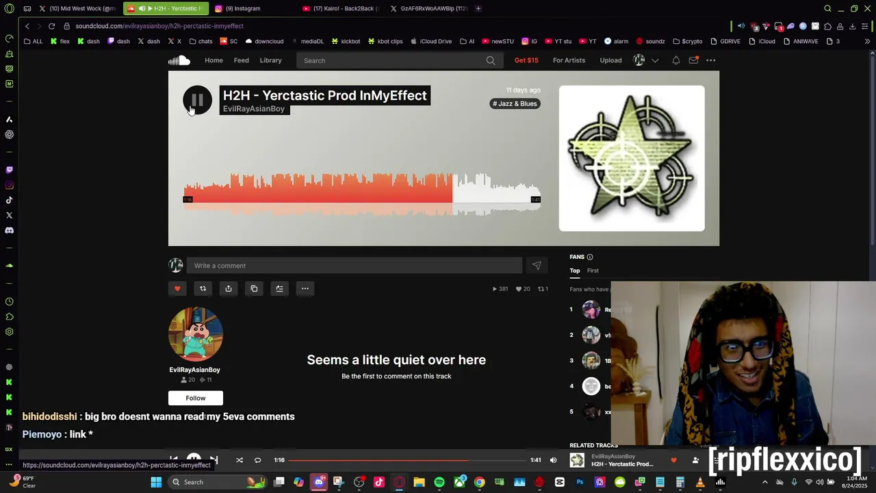Image resolution: width=876 pixels, height=493 pixels.
Task: Follow EvilRayAsianBoy
Action: point(196,398)
